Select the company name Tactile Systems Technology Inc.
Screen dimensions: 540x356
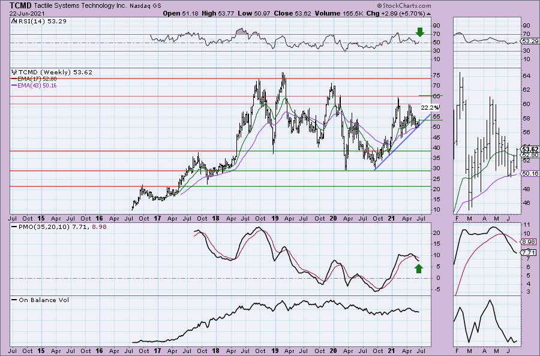(x=80, y=6)
